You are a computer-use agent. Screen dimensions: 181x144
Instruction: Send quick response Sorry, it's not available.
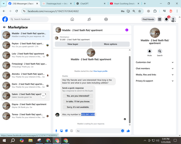[78, 107]
